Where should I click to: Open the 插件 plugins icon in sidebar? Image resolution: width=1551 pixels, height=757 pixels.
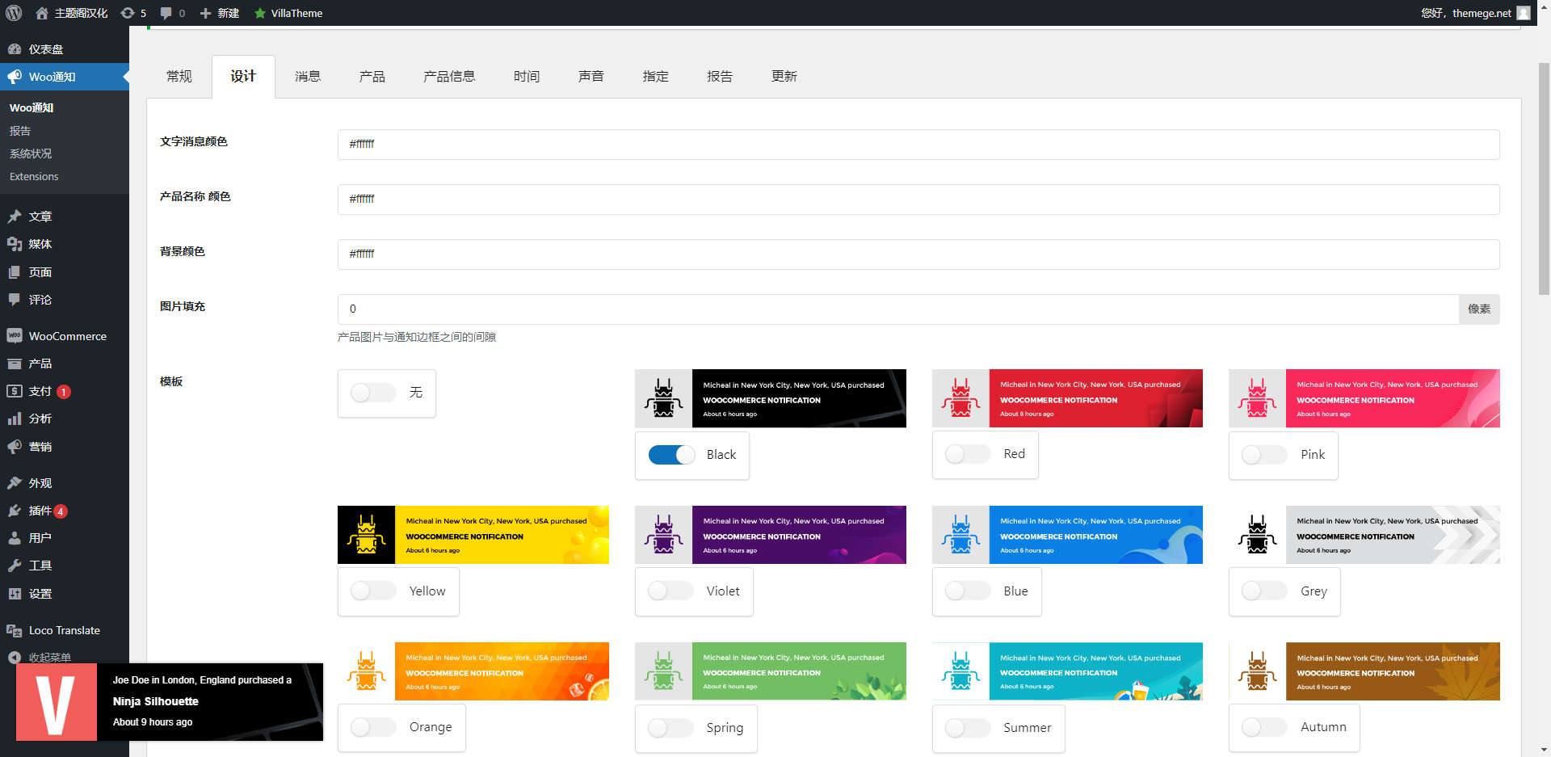(15, 511)
